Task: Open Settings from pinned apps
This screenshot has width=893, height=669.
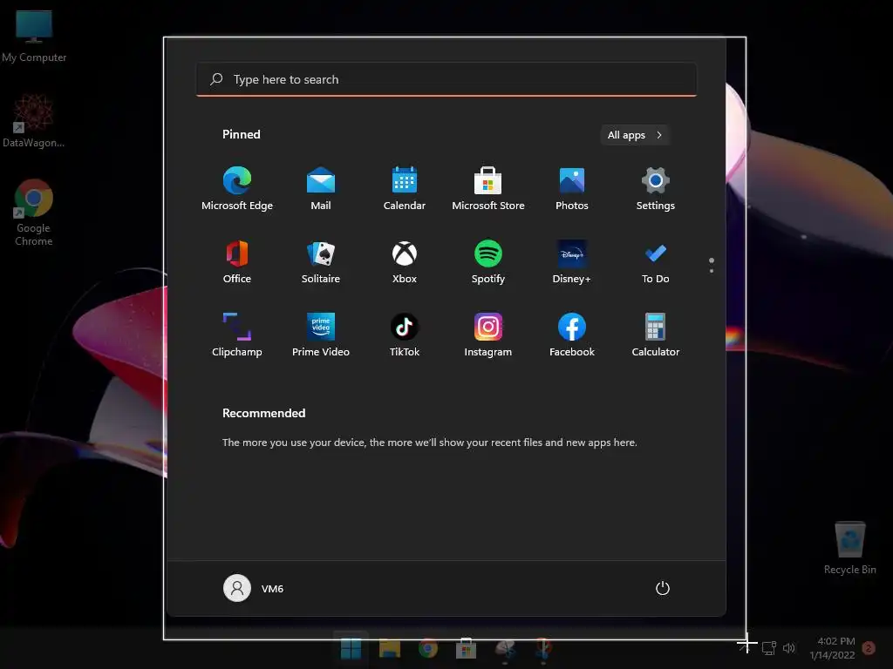Action: pos(656,188)
